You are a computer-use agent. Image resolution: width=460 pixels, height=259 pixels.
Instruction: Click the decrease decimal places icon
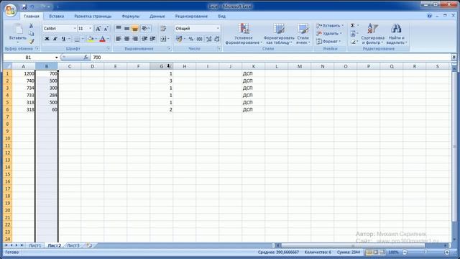pyautogui.click(x=217, y=39)
